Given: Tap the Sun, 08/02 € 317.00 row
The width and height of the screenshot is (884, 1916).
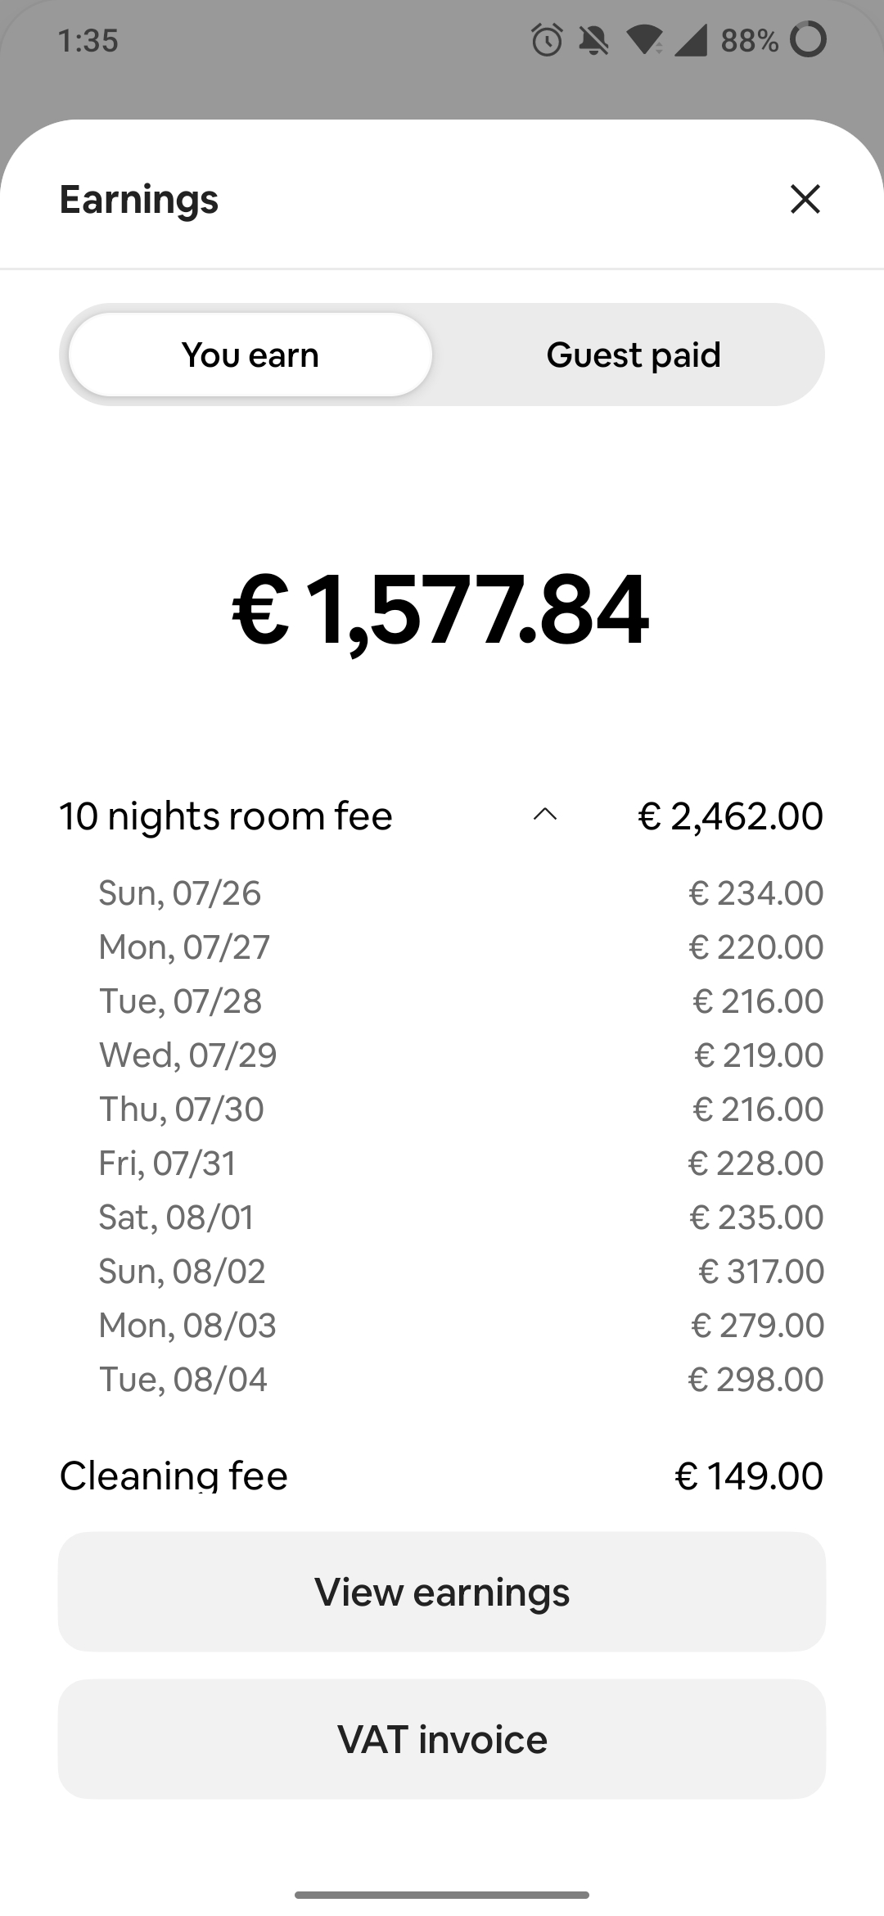Looking at the screenshot, I should 461,1271.
